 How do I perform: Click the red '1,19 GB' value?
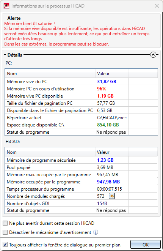tap(105, 96)
